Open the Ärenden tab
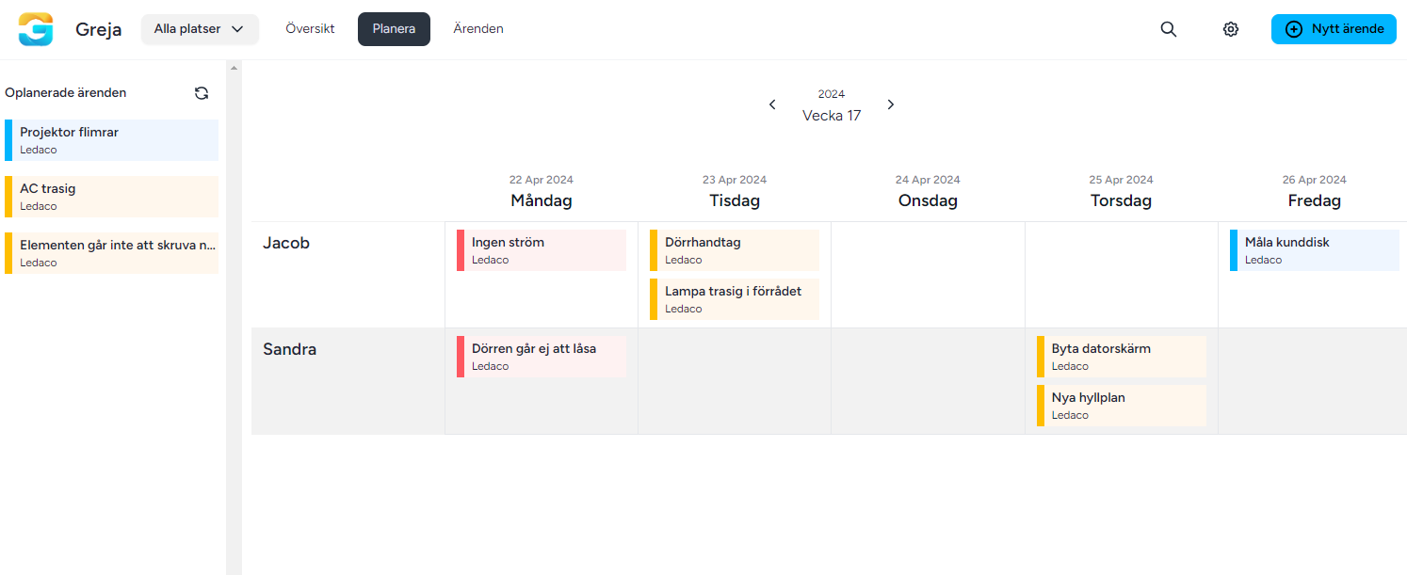Image resolution: width=1407 pixels, height=575 pixels. (478, 29)
